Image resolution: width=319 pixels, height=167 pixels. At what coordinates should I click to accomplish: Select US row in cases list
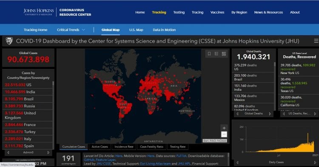[x=28, y=85]
